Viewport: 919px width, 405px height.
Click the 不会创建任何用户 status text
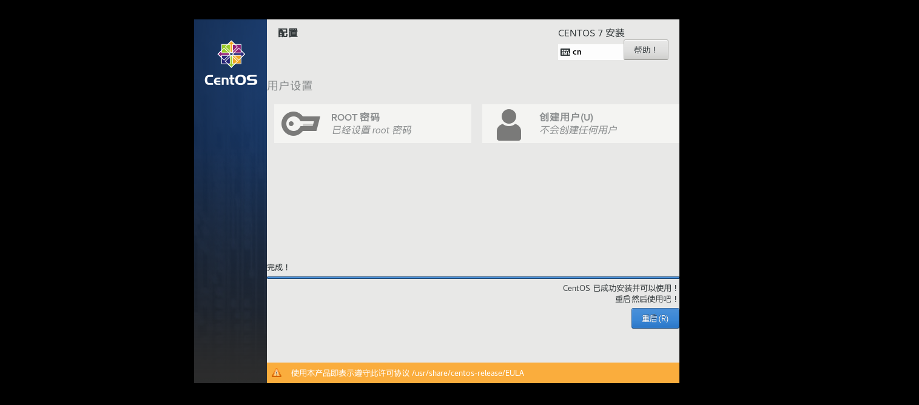pos(578,130)
